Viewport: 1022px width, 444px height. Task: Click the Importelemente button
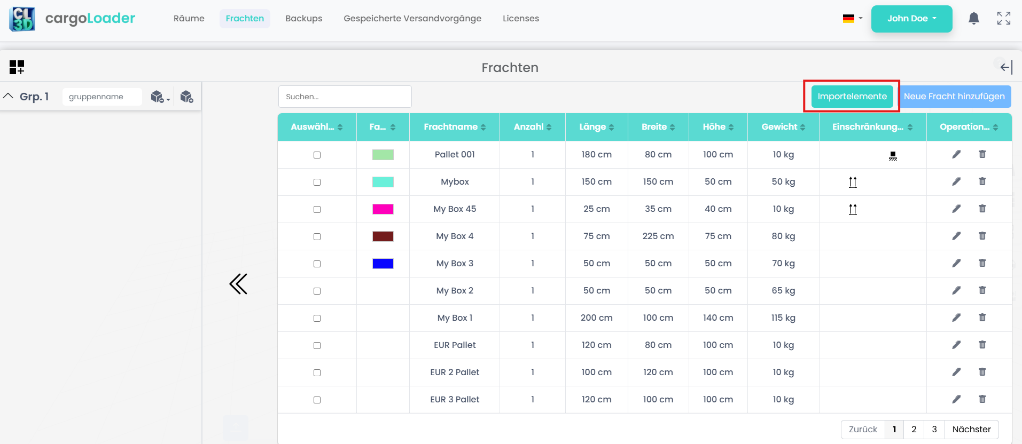(852, 97)
